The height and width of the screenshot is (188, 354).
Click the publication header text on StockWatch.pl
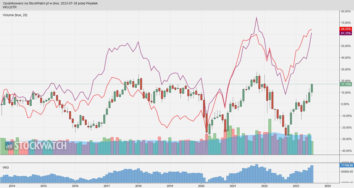point(50,3)
